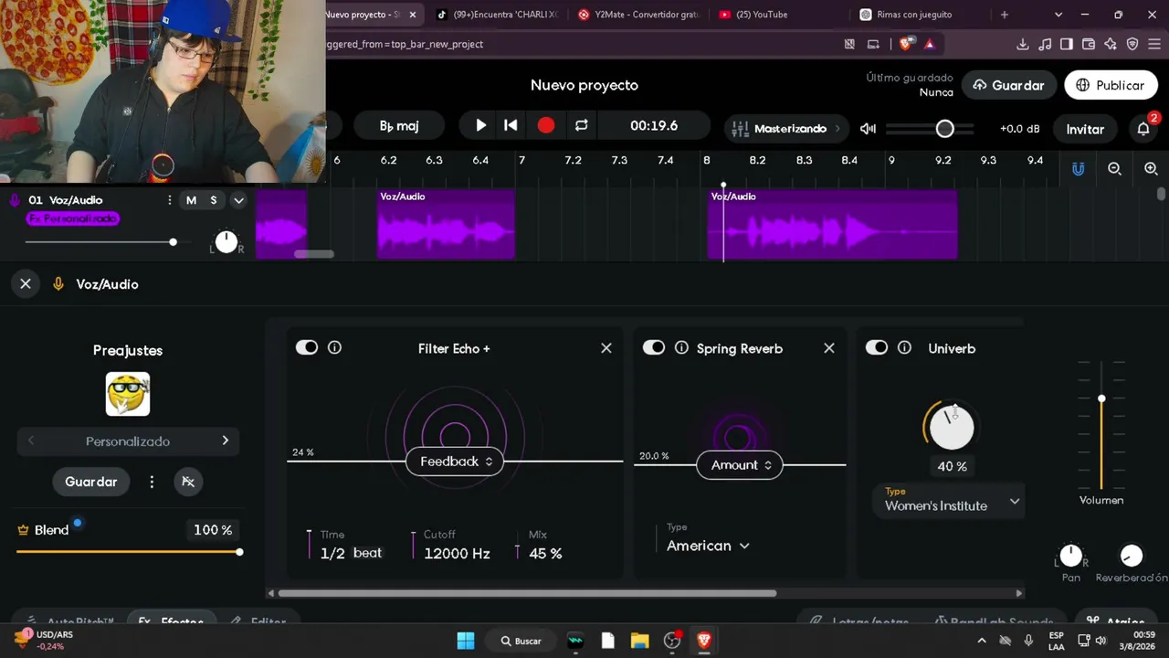
Task: Click the Publicar button
Action: tap(1111, 85)
